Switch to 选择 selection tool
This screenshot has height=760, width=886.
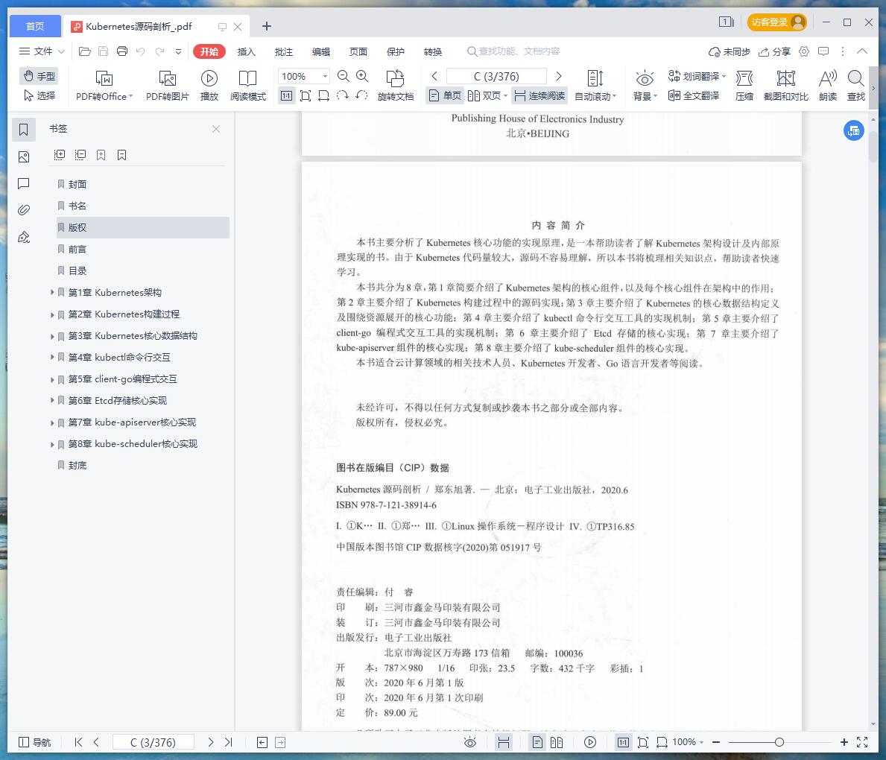click(39, 95)
